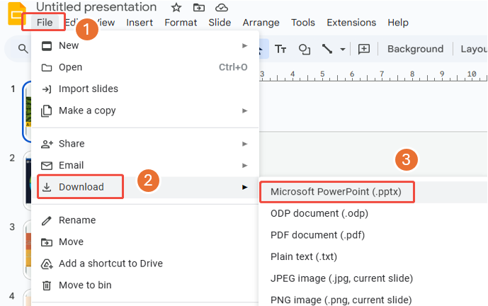Click the Make a copy pages icon

coord(46,111)
